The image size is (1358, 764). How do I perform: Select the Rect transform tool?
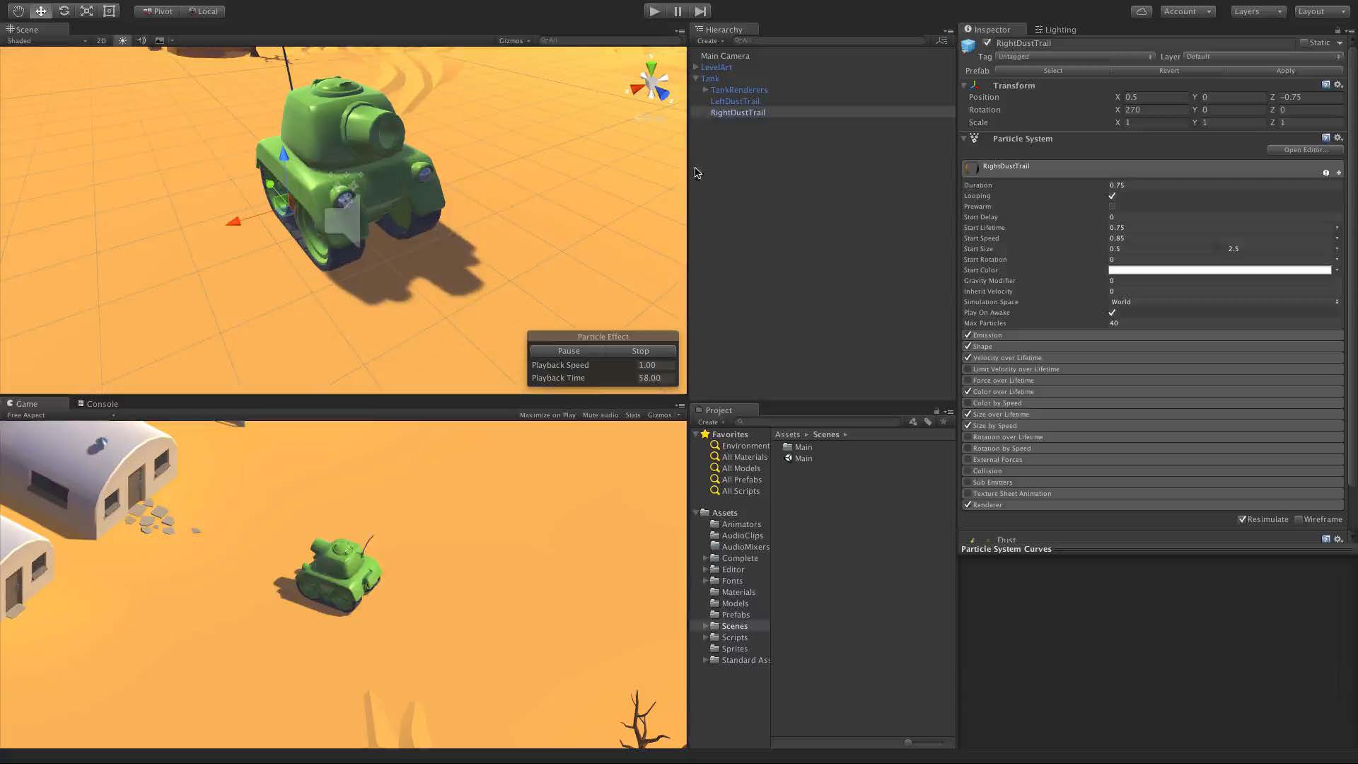[x=109, y=11]
